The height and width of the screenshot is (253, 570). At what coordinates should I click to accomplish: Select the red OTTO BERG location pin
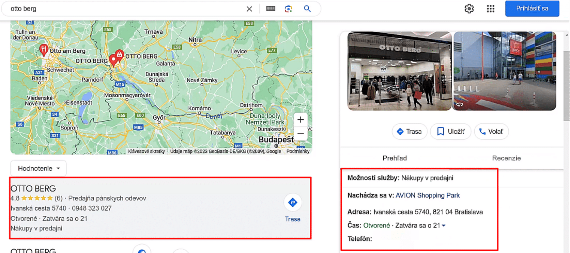click(113, 61)
